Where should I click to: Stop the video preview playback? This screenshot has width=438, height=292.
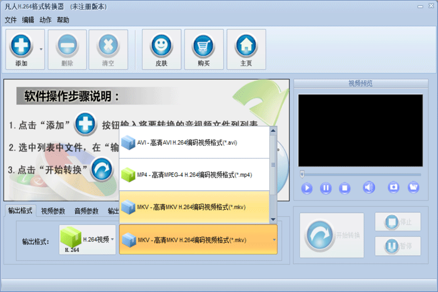point(345,188)
